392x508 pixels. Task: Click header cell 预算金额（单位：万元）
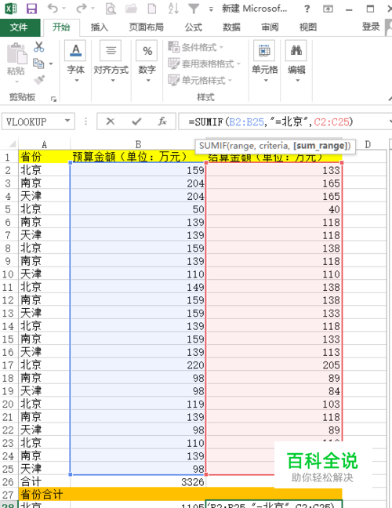(x=138, y=157)
